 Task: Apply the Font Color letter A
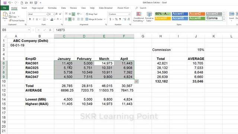(58, 19)
